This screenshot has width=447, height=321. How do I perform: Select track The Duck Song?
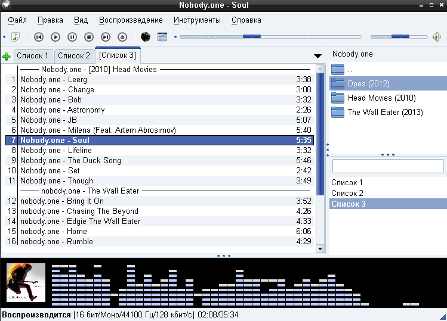[x=160, y=161]
